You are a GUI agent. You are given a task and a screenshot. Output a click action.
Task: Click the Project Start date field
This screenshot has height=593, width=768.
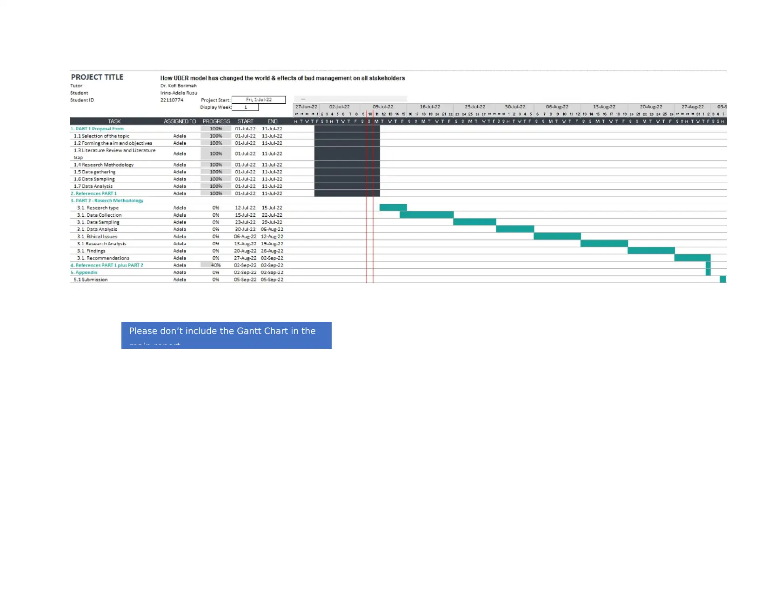[x=259, y=100]
